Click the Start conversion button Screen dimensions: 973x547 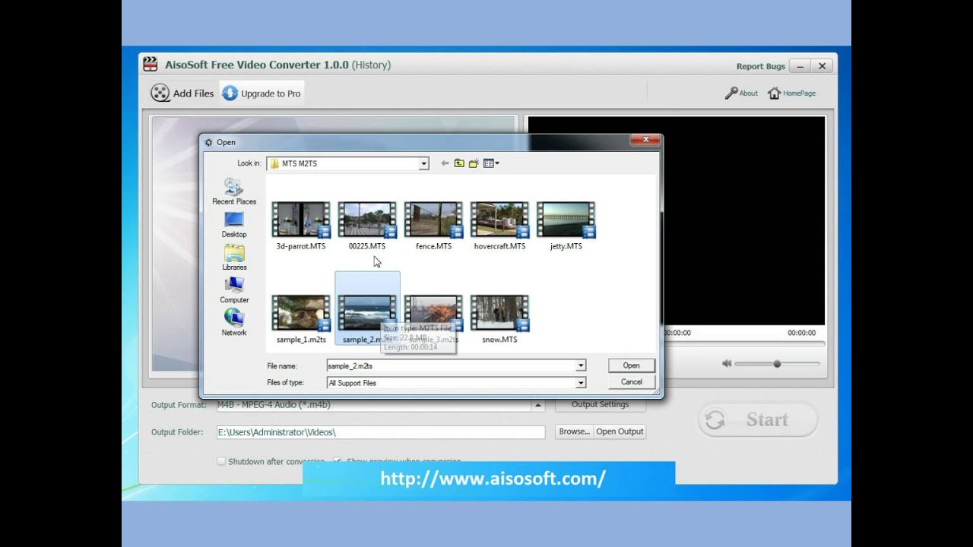[758, 419]
